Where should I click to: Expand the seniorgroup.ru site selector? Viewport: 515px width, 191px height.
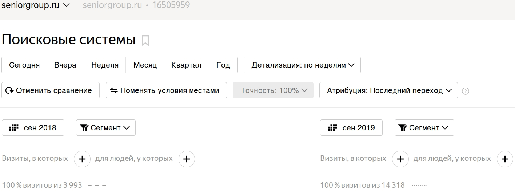(36, 5)
